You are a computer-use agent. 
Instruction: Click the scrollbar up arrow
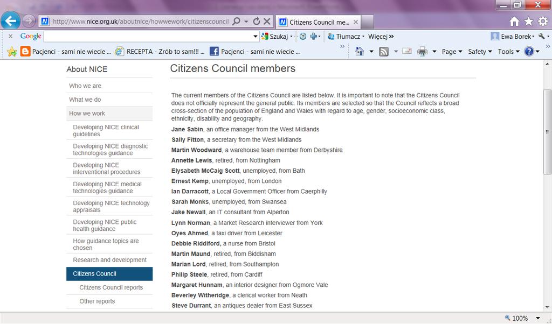[x=547, y=64]
